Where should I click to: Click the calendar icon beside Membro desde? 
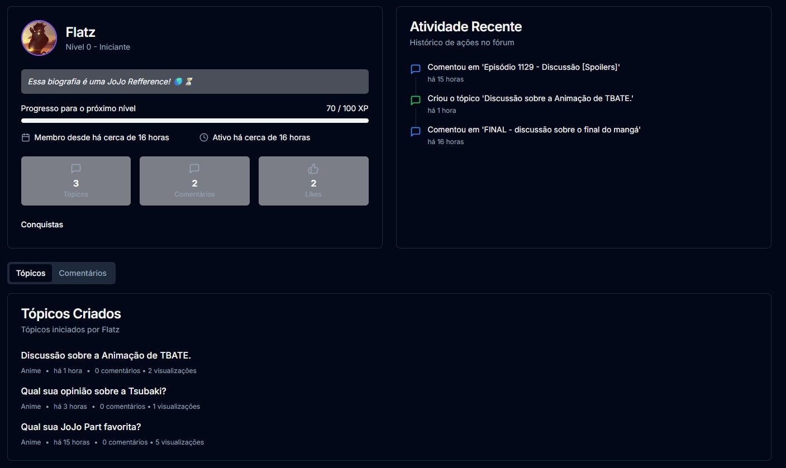[x=26, y=137]
